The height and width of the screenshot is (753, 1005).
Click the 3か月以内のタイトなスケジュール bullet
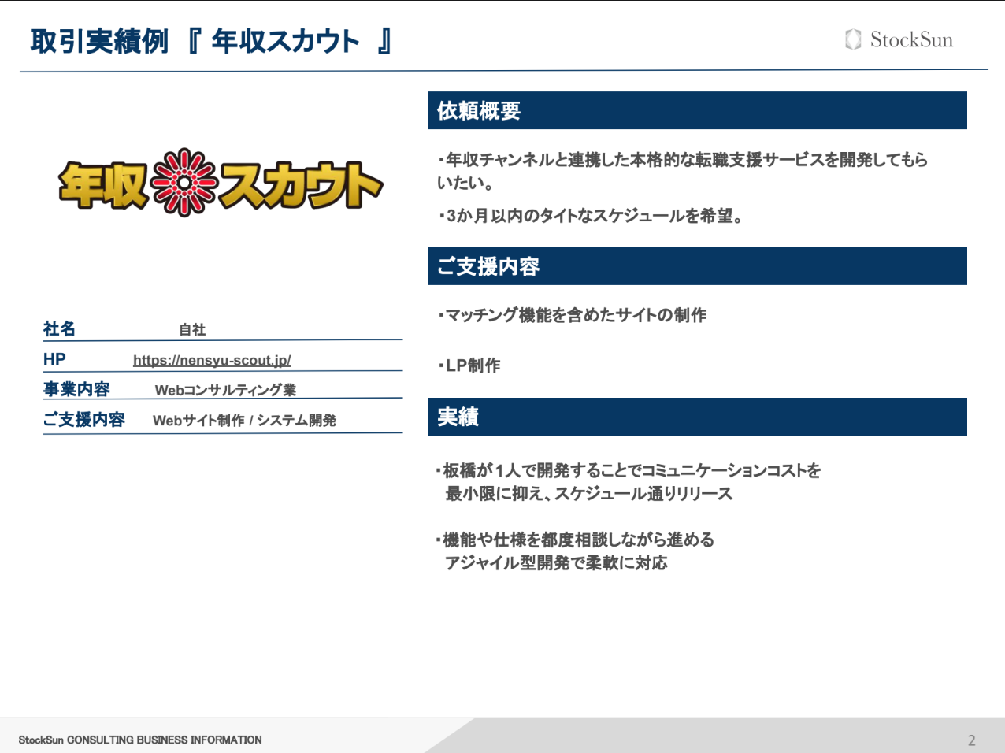591,216
